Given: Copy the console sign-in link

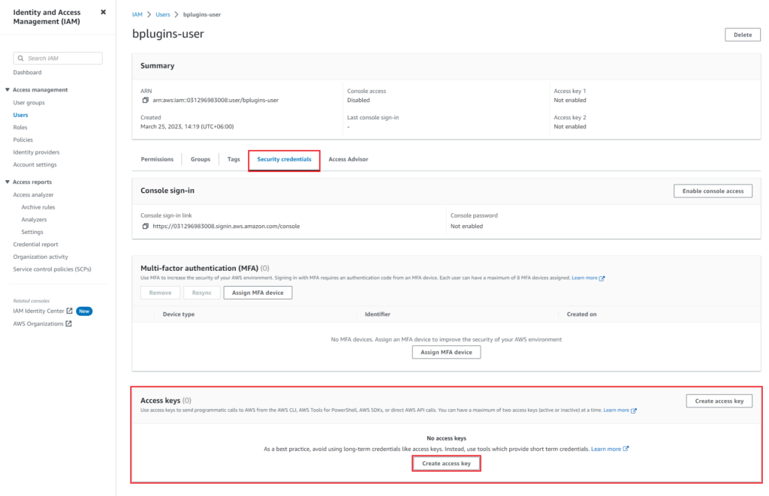Looking at the screenshot, I should [146, 225].
